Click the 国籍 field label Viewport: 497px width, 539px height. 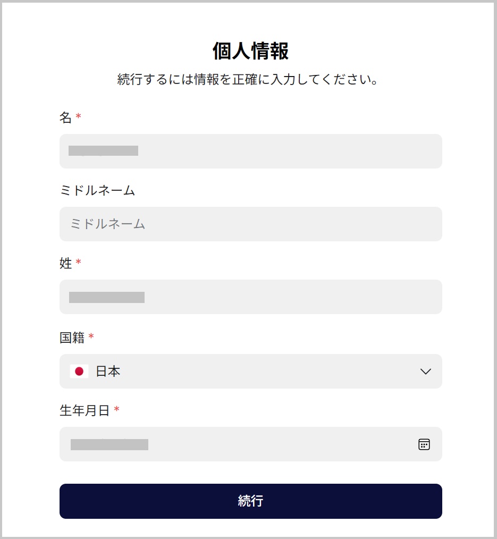[72, 338]
